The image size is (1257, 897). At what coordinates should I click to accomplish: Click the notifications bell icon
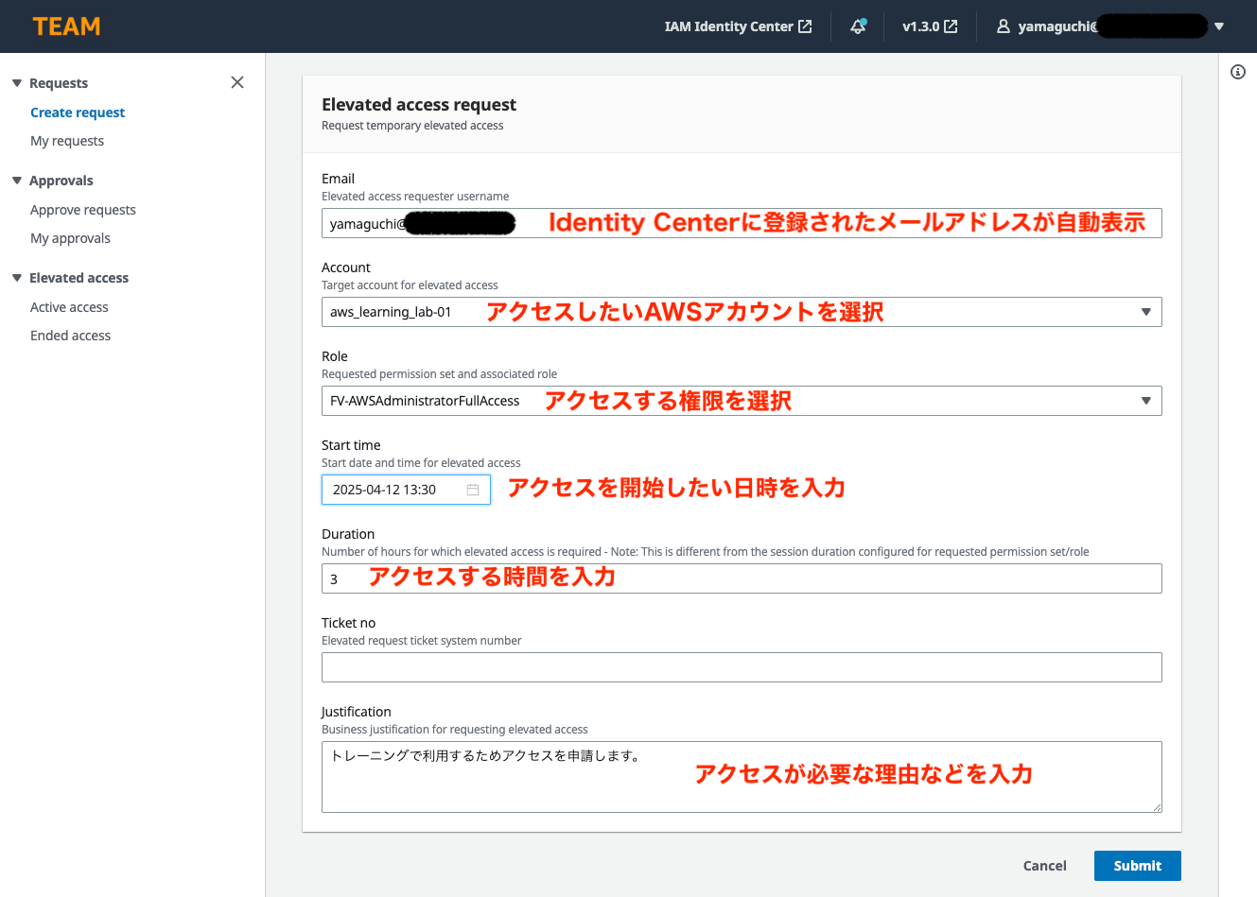pos(858,26)
